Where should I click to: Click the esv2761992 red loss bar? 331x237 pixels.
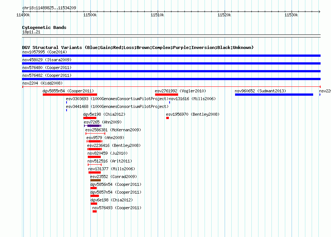(167, 95)
